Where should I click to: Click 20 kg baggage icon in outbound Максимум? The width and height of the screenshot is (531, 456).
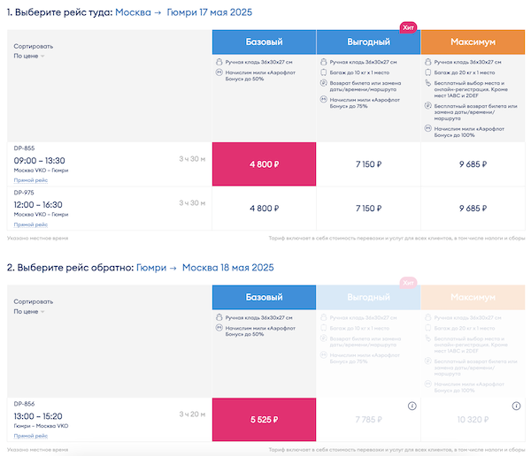[x=427, y=73]
